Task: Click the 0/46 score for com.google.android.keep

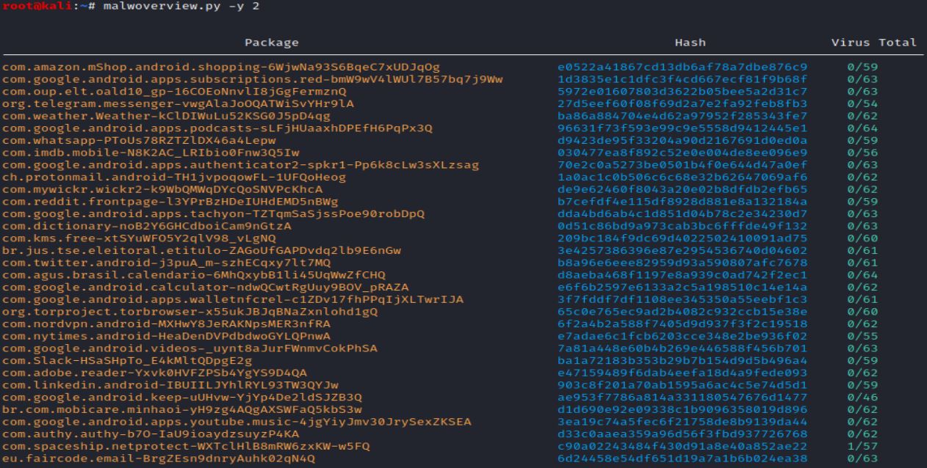Action: 862,396
